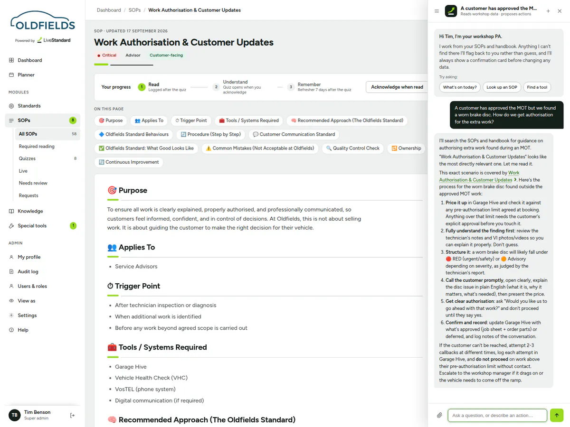570x427 pixels.
Task: Send the chat message with the green arrow
Action: tap(557, 415)
